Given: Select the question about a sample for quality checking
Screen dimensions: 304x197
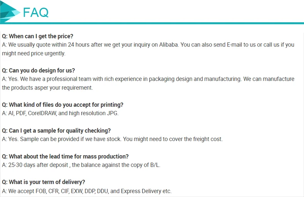Looking at the screenshot, I should [56, 131].
